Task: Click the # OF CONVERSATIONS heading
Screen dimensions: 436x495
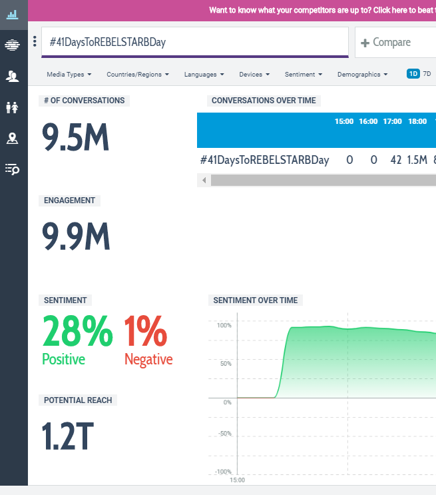Action: click(x=85, y=101)
